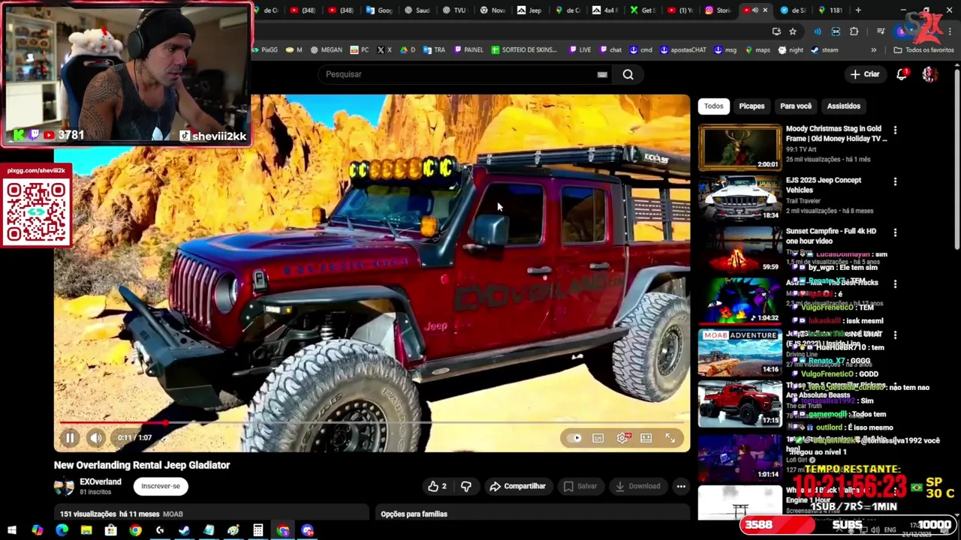Like the video with thumbs up
The image size is (961, 540).
coord(438,486)
